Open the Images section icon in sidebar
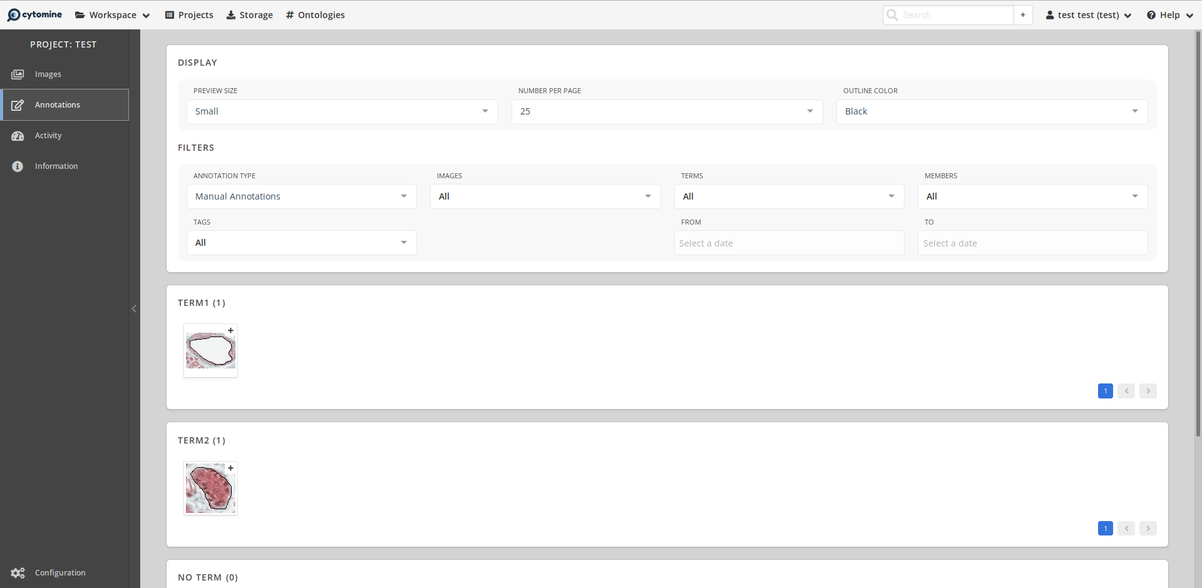Image resolution: width=1202 pixels, height=588 pixels. coord(18,74)
